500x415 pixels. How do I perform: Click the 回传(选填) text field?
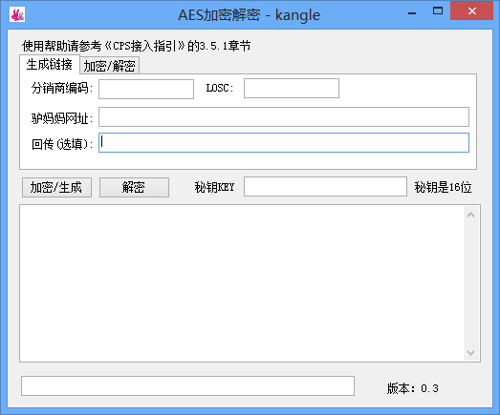pos(284,142)
